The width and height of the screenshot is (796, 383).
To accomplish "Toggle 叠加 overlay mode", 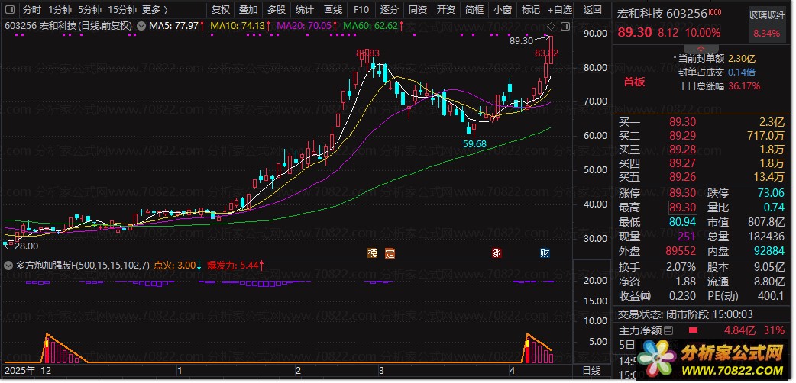I will (x=248, y=10).
